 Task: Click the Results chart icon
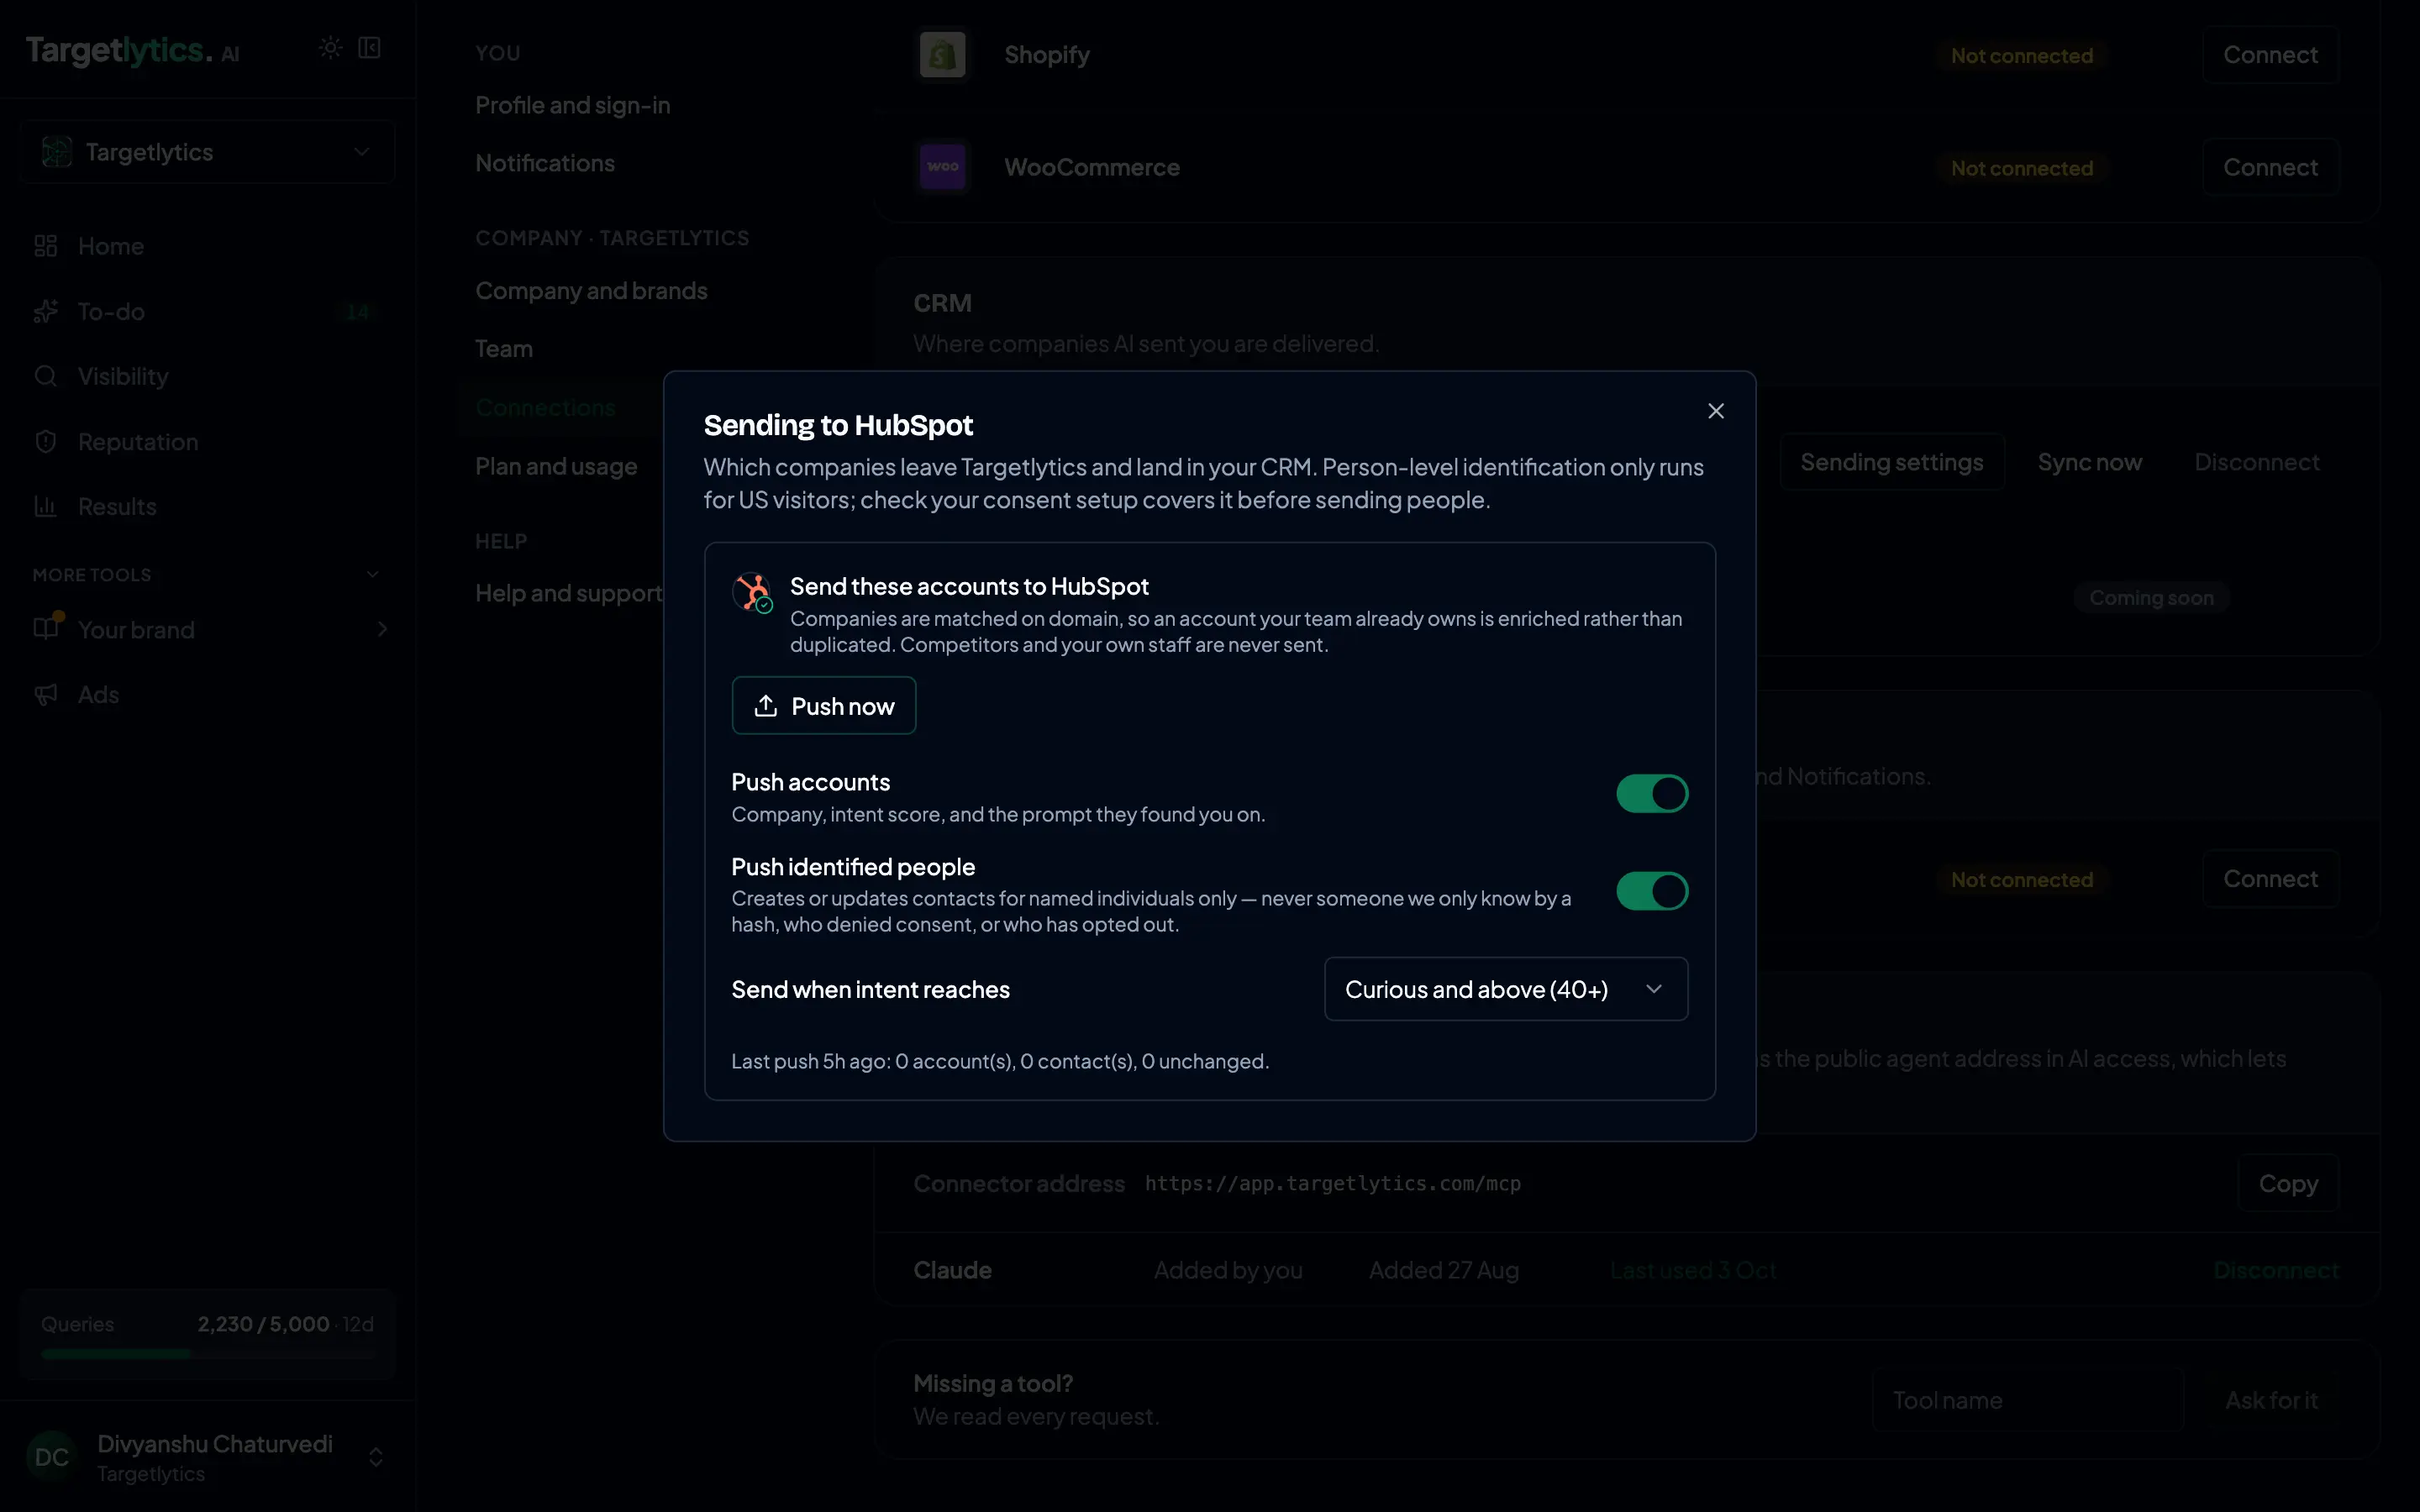coord(46,507)
